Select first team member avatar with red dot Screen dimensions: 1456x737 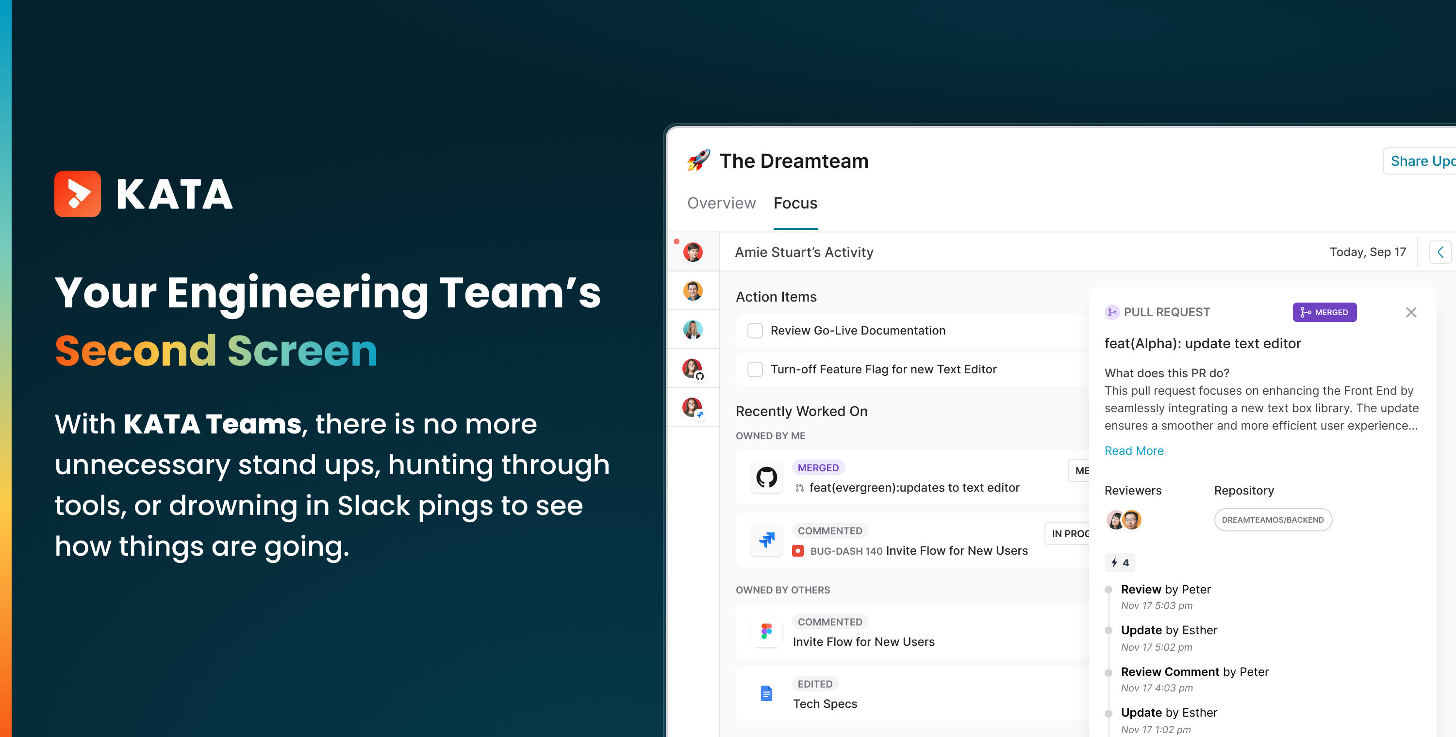693,253
